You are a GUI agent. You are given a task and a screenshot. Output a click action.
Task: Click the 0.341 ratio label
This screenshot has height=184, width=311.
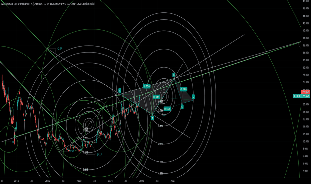pyautogui.click(x=156, y=97)
